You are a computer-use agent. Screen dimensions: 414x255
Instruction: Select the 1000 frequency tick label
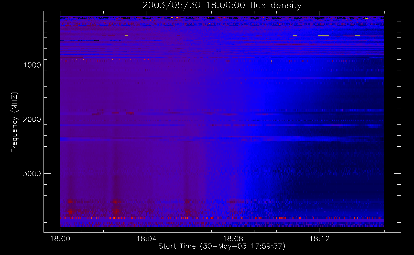32,65
